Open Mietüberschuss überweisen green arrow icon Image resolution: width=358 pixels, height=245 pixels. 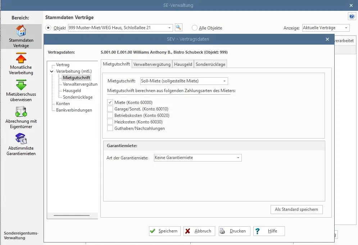(x=21, y=85)
